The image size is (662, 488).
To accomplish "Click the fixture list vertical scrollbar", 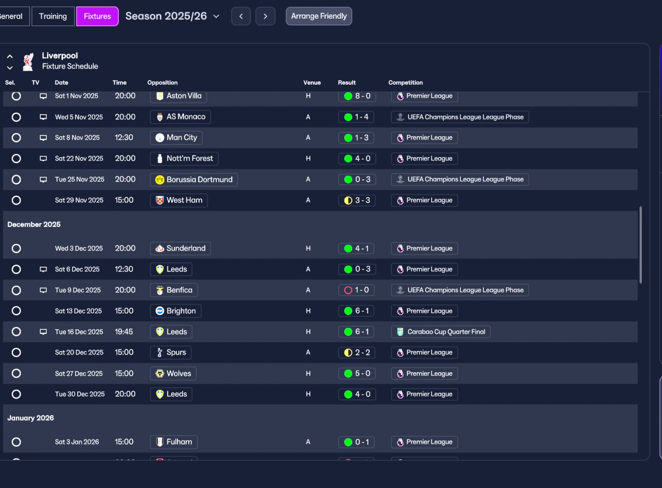I will tap(641, 245).
